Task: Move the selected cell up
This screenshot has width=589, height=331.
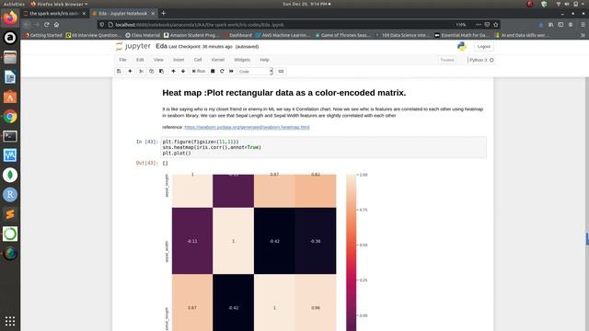Action: (173, 72)
